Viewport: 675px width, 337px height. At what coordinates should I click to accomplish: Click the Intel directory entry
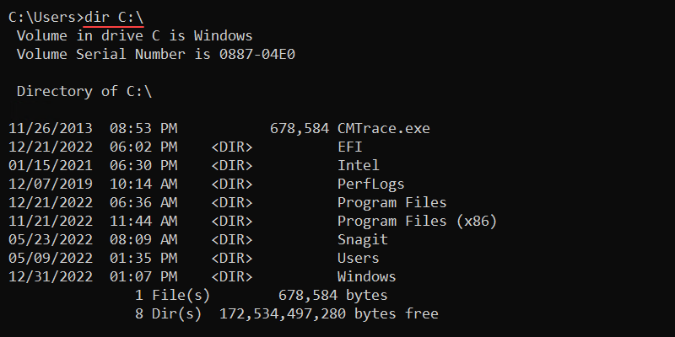pos(358,166)
